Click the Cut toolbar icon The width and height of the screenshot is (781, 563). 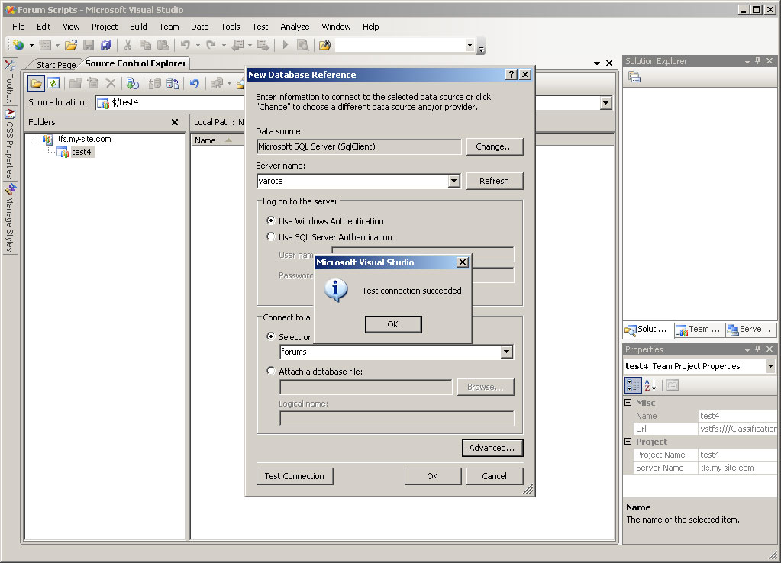[x=127, y=45]
